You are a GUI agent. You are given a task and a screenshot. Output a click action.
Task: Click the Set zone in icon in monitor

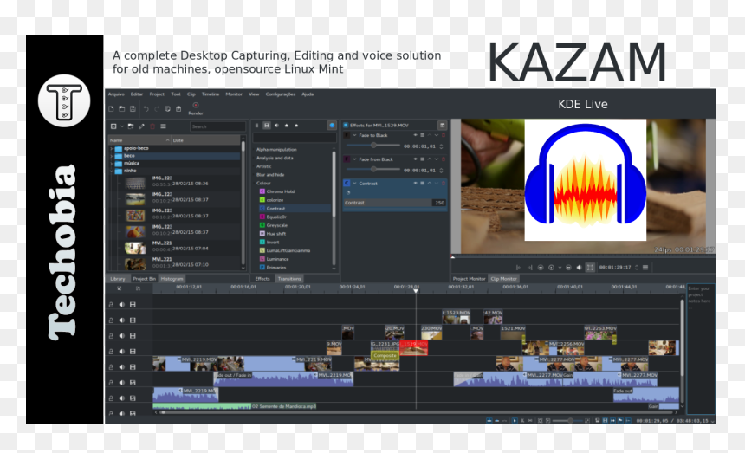click(518, 268)
